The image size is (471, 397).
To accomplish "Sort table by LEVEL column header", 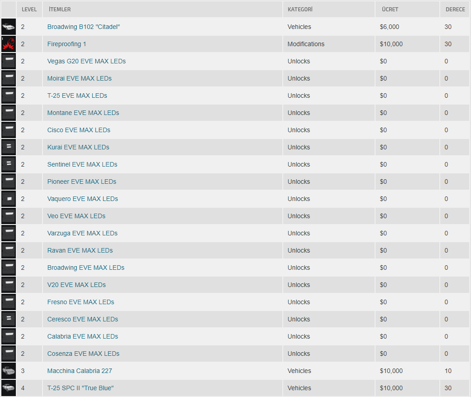I will pos(29,10).
